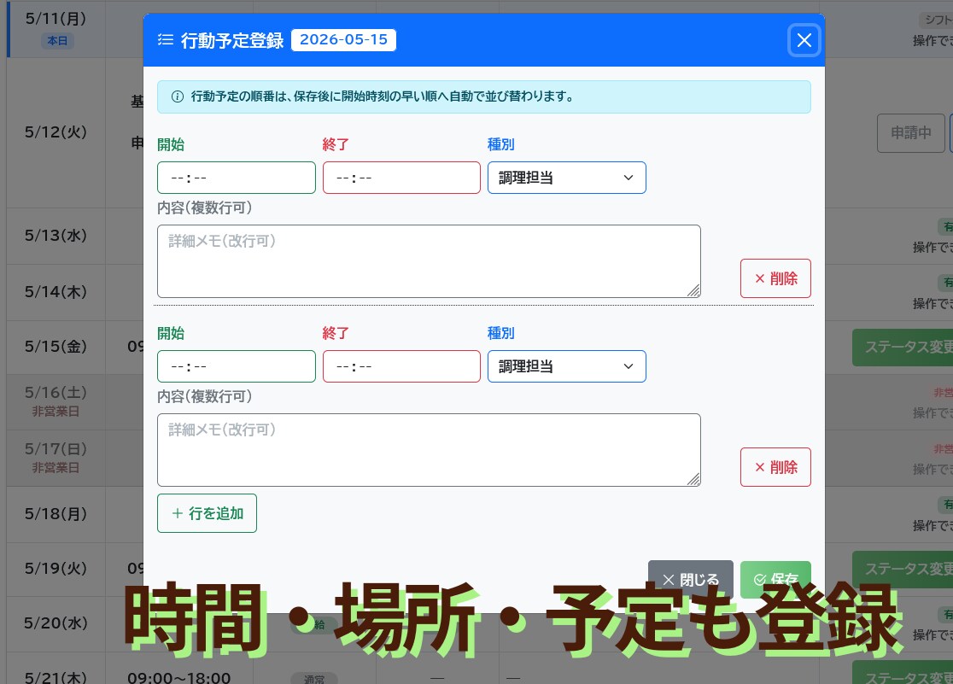Click the list icon beside 行動予定登録 title
Screen dimensions: 953x684
pos(166,40)
